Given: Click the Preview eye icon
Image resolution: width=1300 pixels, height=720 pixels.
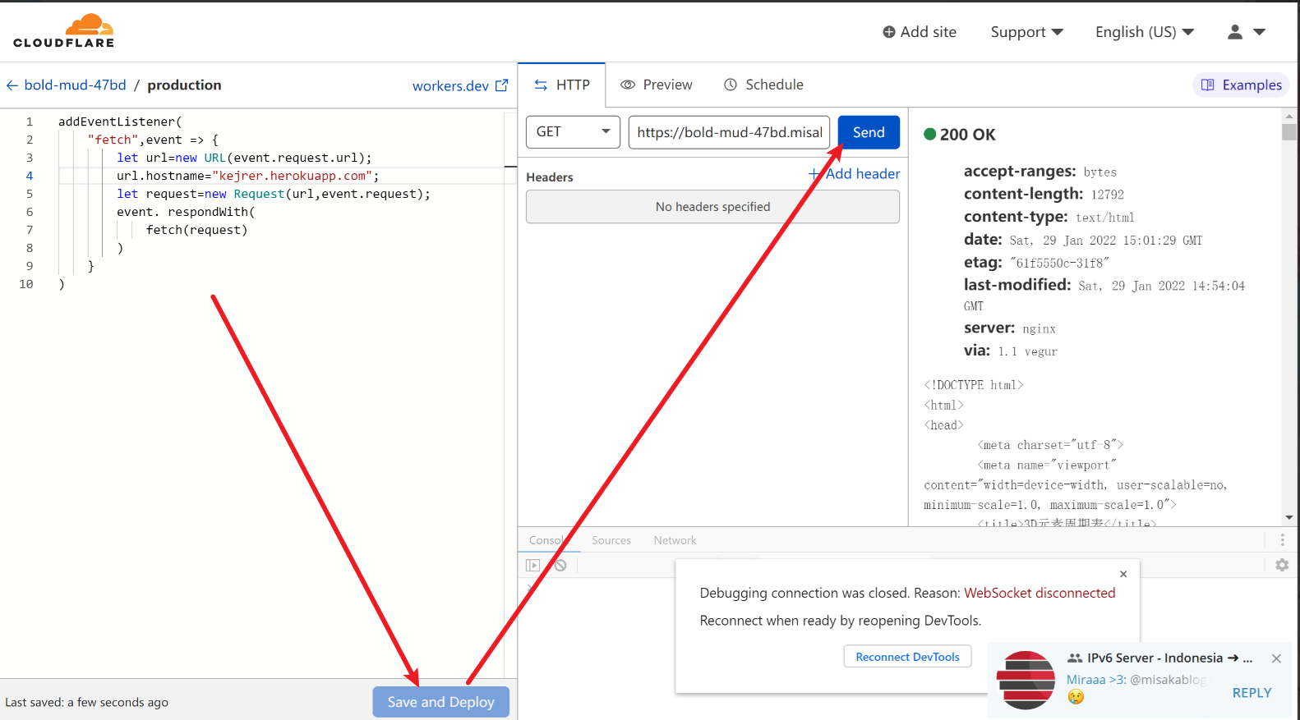Looking at the screenshot, I should pyautogui.click(x=628, y=85).
